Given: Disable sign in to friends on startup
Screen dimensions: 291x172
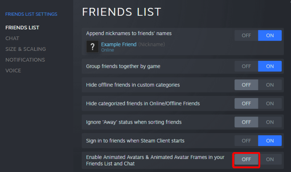Looking at the screenshot, I should (x=246, y=141).
